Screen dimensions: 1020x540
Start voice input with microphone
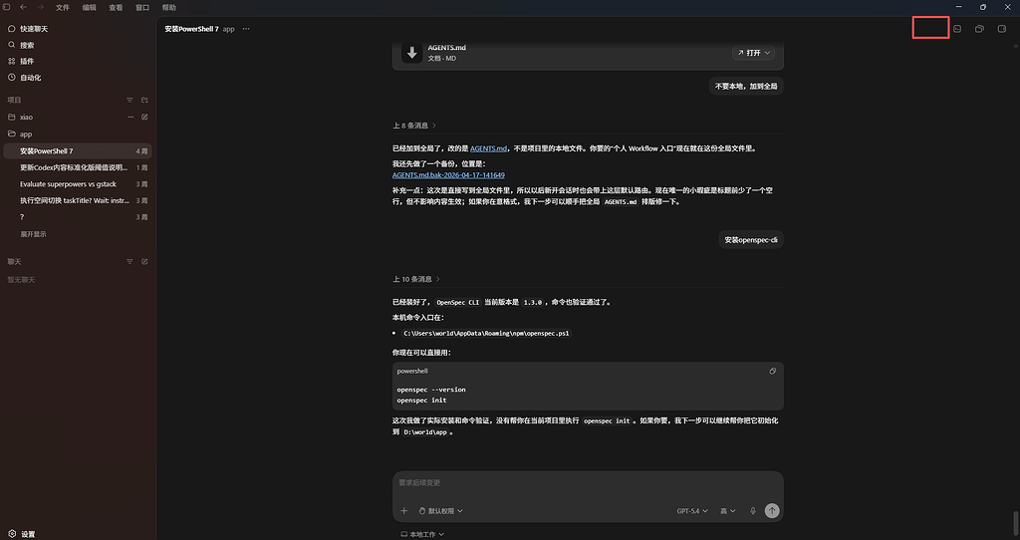pyautogui.click(x=753, y=511)
